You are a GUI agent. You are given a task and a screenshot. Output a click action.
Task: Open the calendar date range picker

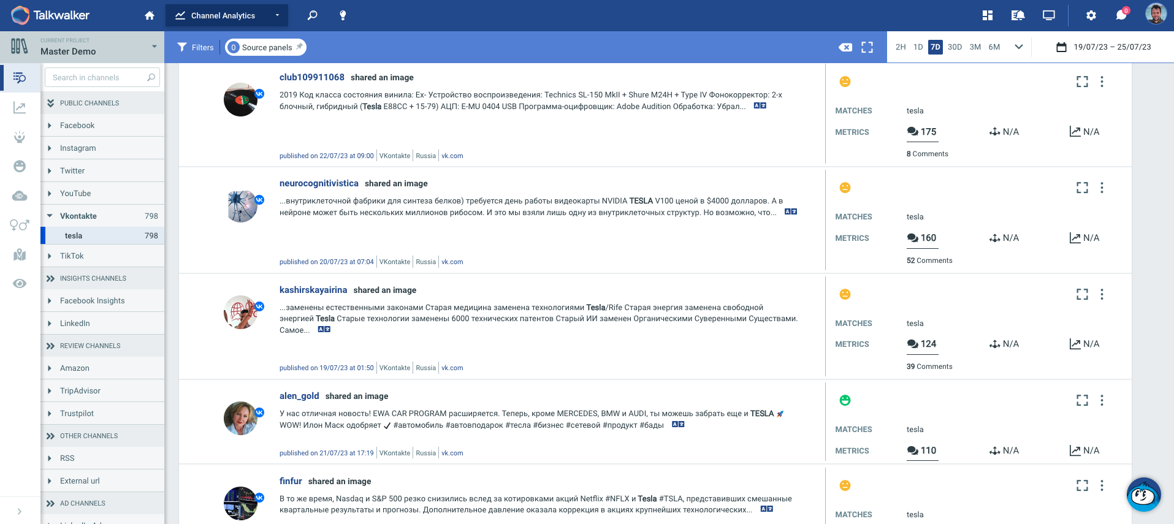click(x=1103, y=47)
